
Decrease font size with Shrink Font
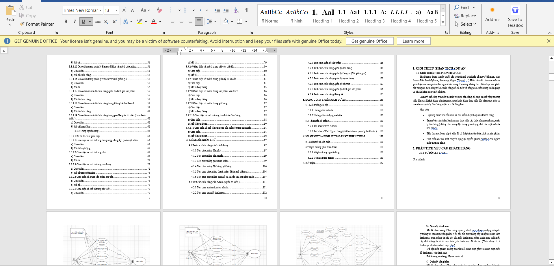133,10
